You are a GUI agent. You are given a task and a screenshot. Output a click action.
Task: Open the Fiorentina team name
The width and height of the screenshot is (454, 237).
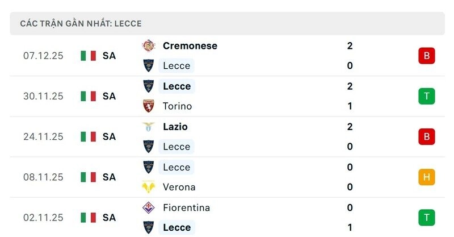[x=186, y=207]
